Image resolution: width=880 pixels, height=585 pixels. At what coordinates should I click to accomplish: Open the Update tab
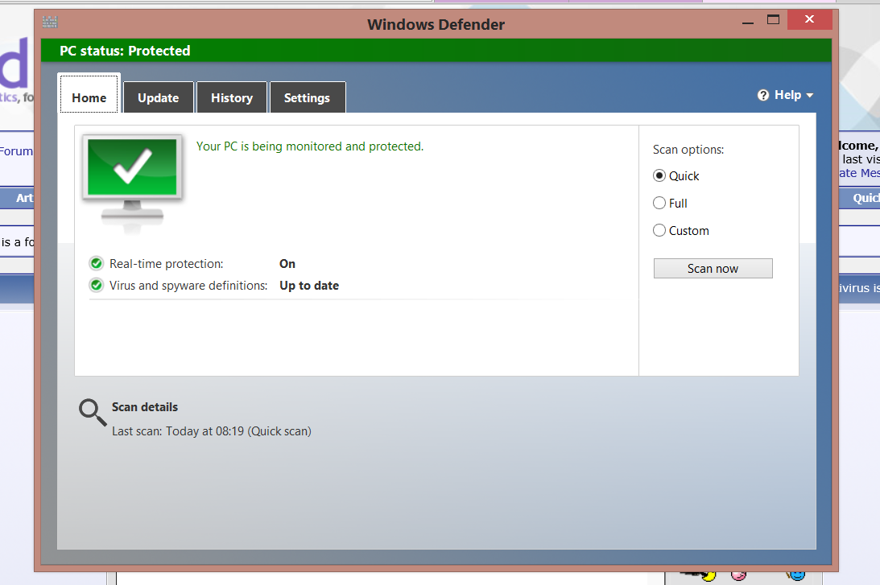coord(159,97)
